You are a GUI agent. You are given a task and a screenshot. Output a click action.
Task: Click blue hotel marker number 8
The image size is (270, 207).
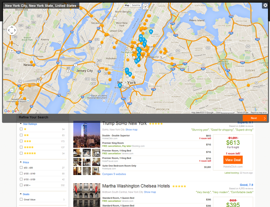pyautogui.click(x=120, y=86)
